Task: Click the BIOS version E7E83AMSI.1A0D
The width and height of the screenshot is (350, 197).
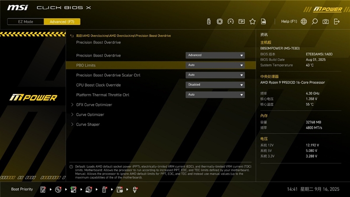Action: [x=319, y=54]
